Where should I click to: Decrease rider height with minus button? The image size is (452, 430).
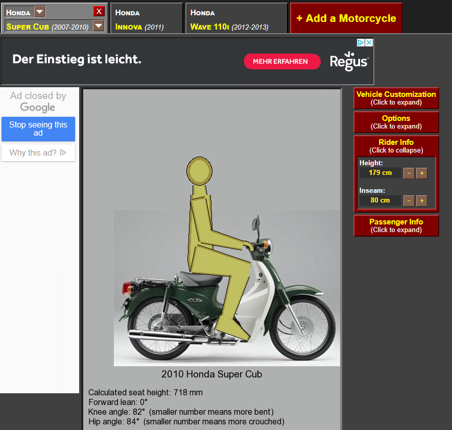[409, 173]
